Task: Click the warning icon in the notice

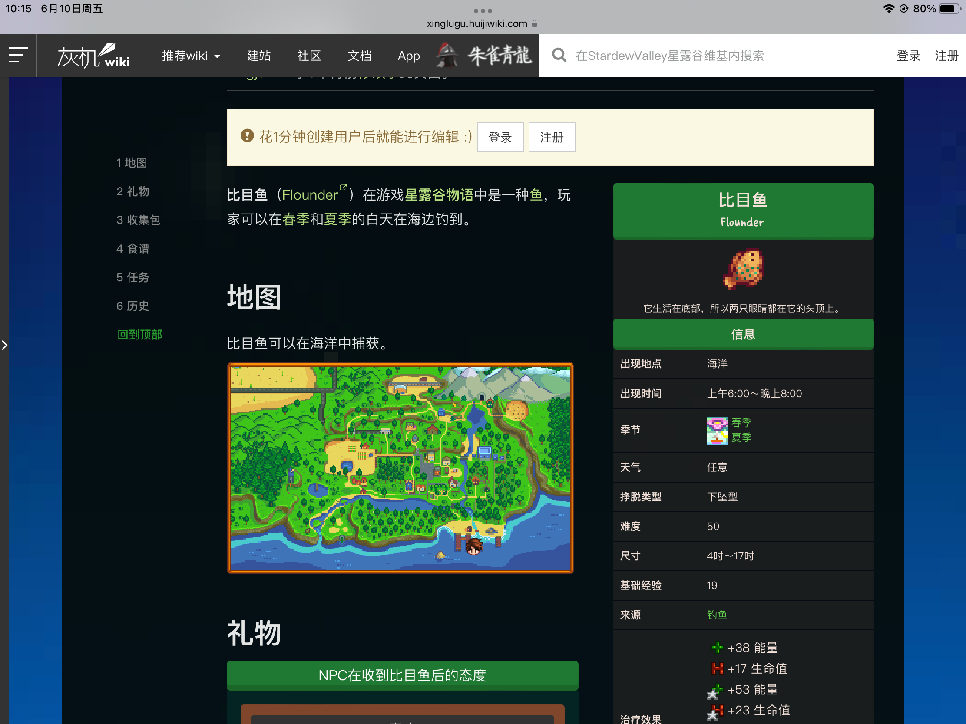Action: tap(247, 136)
